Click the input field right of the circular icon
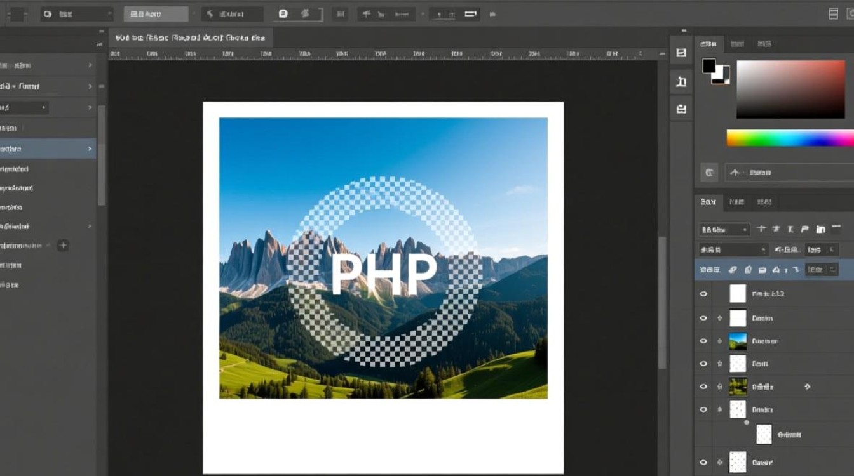The height and width of the screenshot is (476, 854). 788,172
